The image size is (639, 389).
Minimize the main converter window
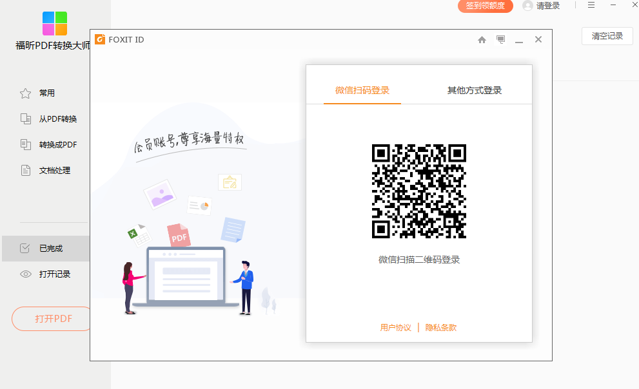[613, 5]
